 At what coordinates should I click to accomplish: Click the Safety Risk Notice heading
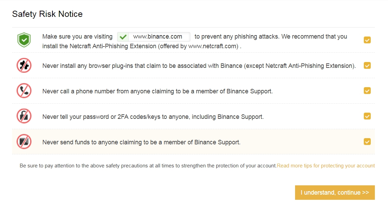point(47,14)
